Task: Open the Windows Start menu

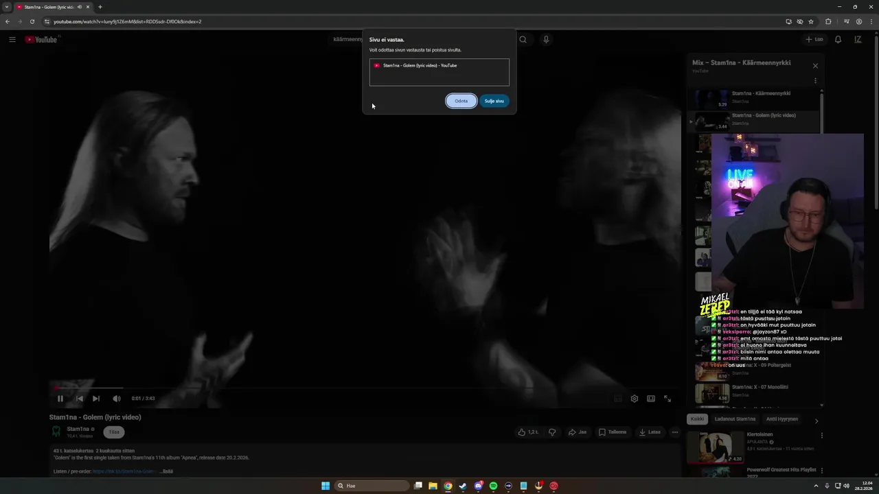Action: tap(326, 486)
